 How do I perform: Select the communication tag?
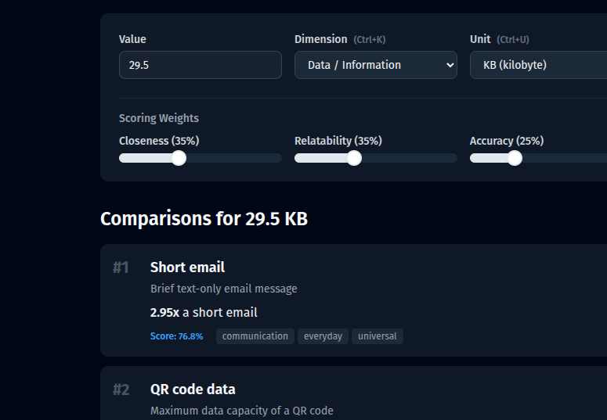click(255, 336)
